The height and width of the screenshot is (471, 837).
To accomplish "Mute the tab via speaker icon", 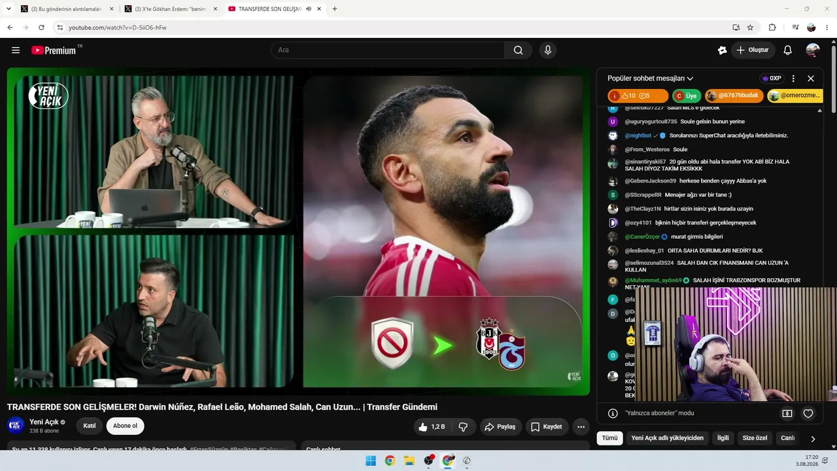I will [x=308, y=9].
